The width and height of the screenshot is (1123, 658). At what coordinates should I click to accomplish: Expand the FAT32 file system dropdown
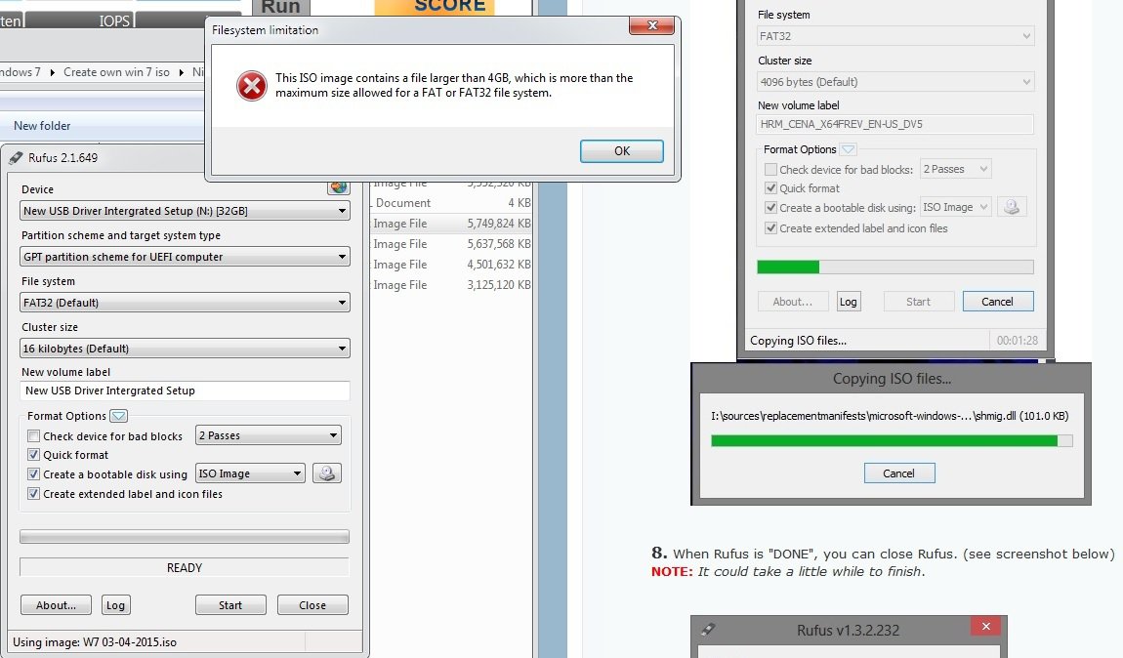tap(185, 303)
